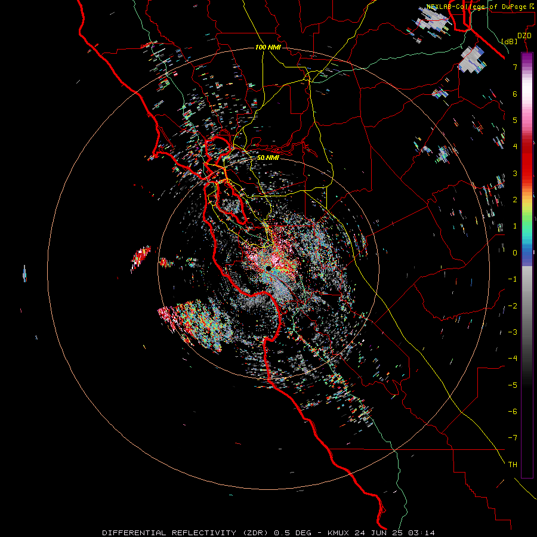The width and height of the screenshot is (537, 537).
Task: Click the "-2" tick label on the scale
Action: coord(513,306)
